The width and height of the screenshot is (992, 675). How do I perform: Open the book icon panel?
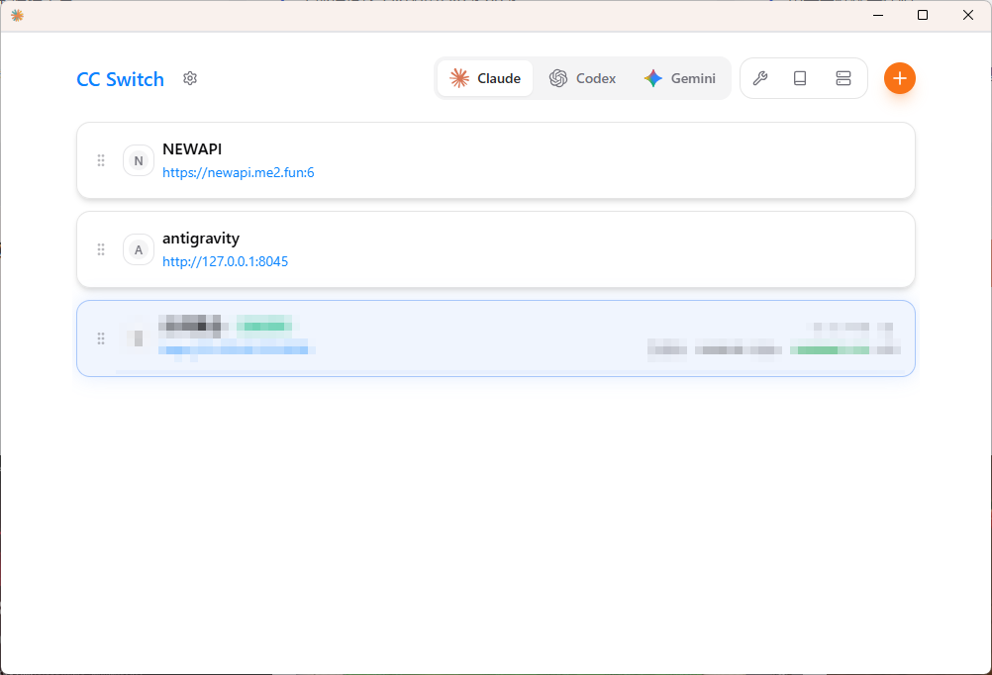800,78
